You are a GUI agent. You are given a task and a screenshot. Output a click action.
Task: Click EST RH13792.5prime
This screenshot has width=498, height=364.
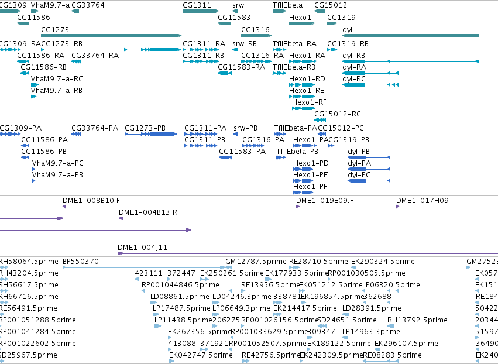[391, 326]
